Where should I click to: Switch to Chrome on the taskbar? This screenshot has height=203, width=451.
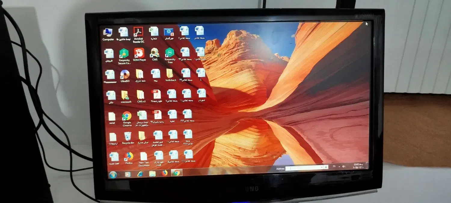pos(177,173)
